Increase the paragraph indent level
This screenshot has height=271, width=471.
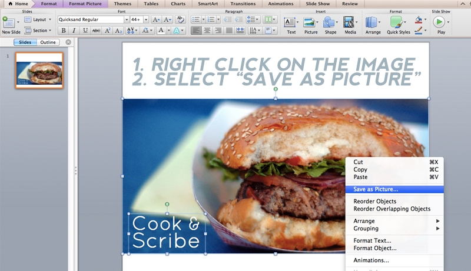tap(239, 19)
